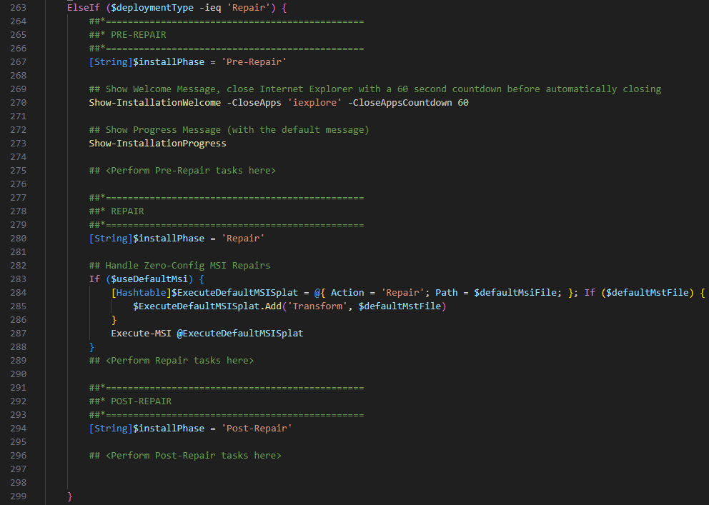The image size is (709, 505).
Task: Click the Show-InstallationProgress command
Action: (157, 144)
